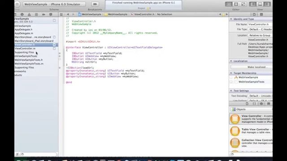Open the Text Encoding dropdown
The height and width of the screenshot is (161, 287).
[x=260, y=96]
